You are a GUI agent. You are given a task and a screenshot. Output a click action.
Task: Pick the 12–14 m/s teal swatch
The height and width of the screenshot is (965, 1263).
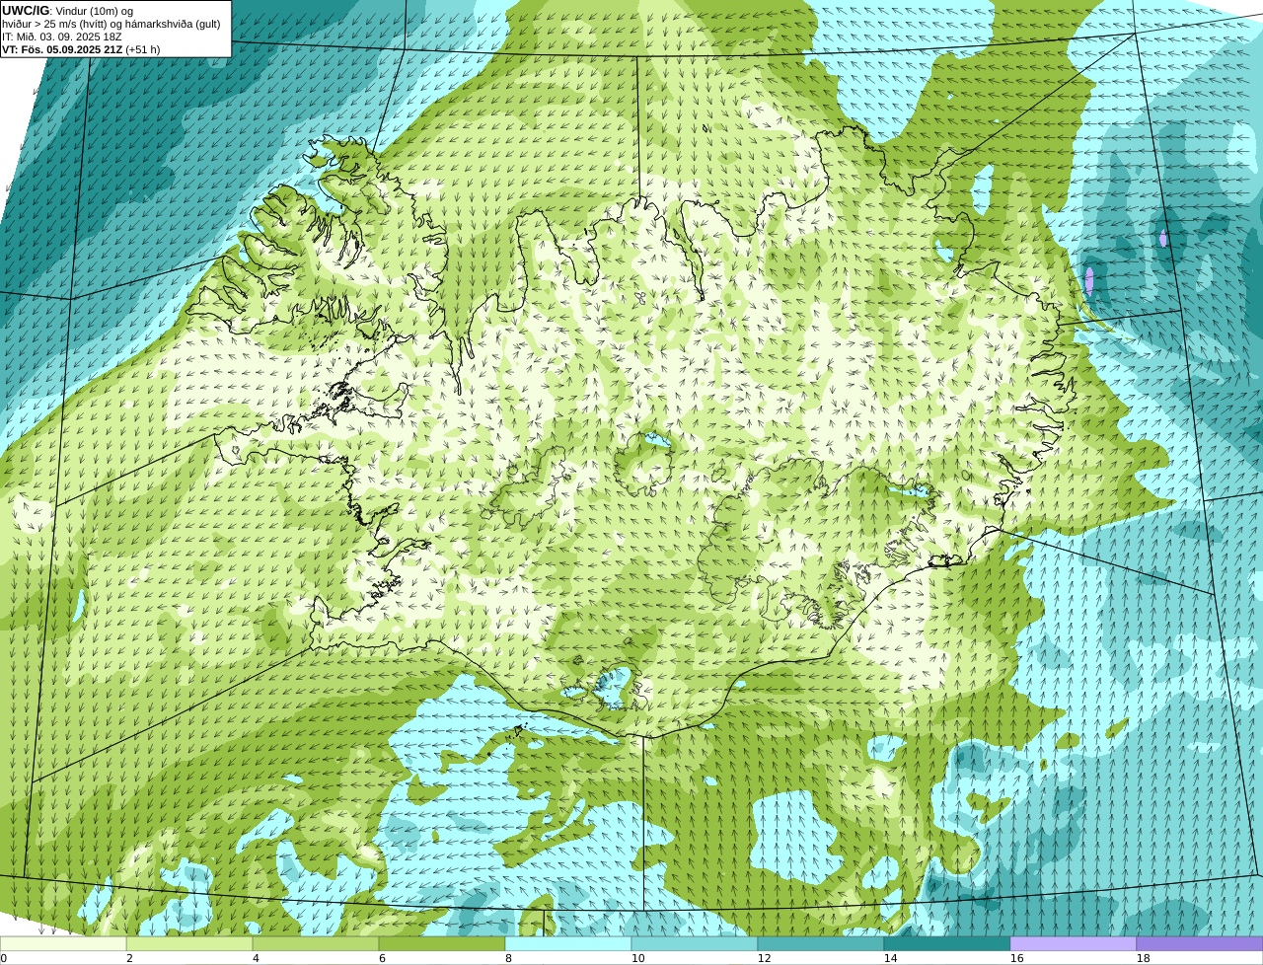point(821,943)
